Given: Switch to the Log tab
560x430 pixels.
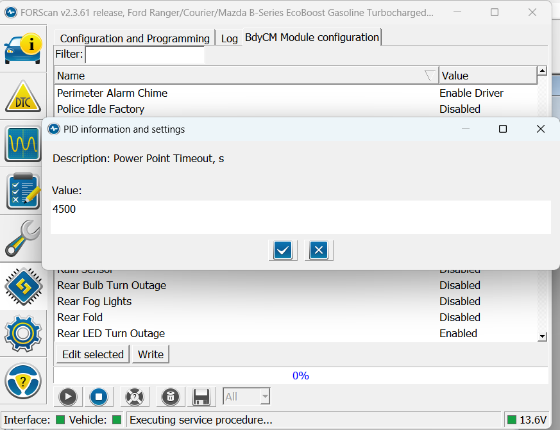Looking at the screenshot, I should (229, 38).
